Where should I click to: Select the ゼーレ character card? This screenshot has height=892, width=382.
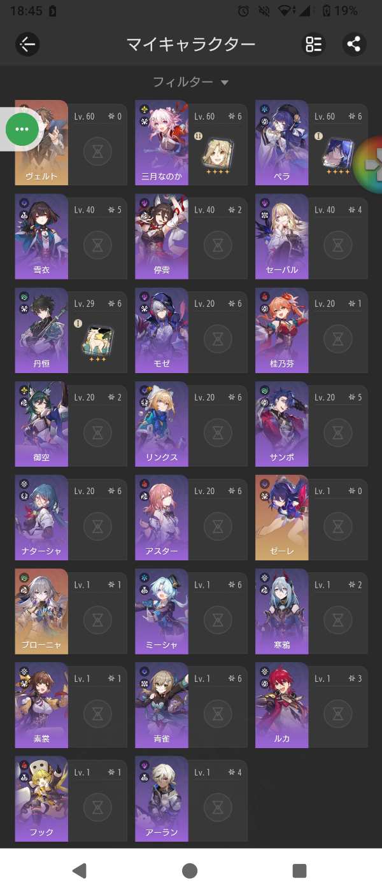pos(311,516)
